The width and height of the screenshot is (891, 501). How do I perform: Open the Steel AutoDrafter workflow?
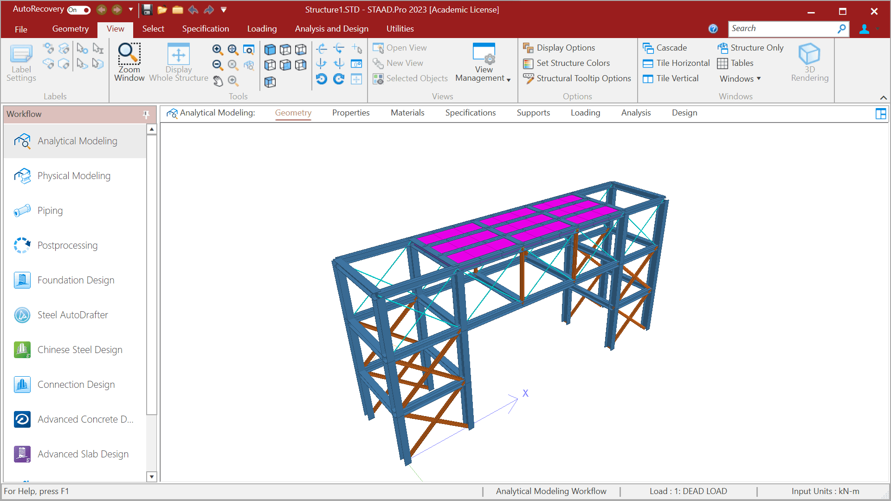(72, 315)
